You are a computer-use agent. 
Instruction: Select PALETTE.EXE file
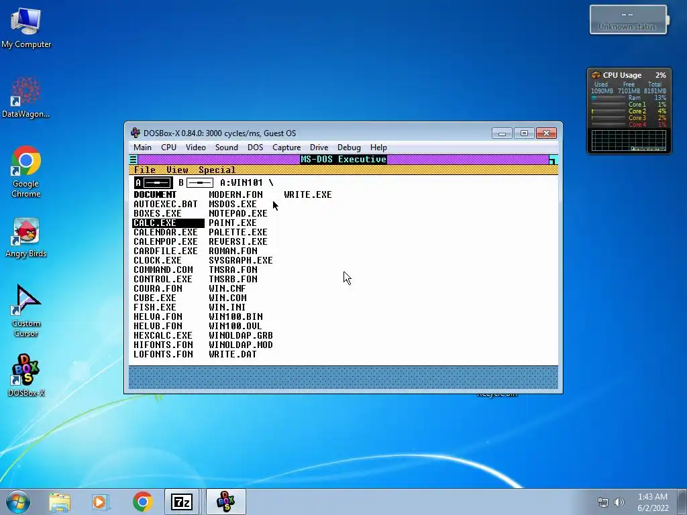coord(238,232)
